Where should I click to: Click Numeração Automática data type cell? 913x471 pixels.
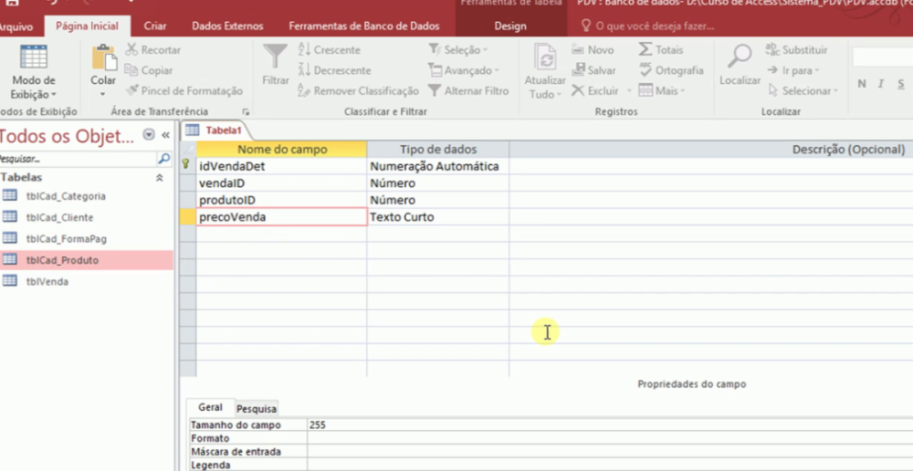438,166
